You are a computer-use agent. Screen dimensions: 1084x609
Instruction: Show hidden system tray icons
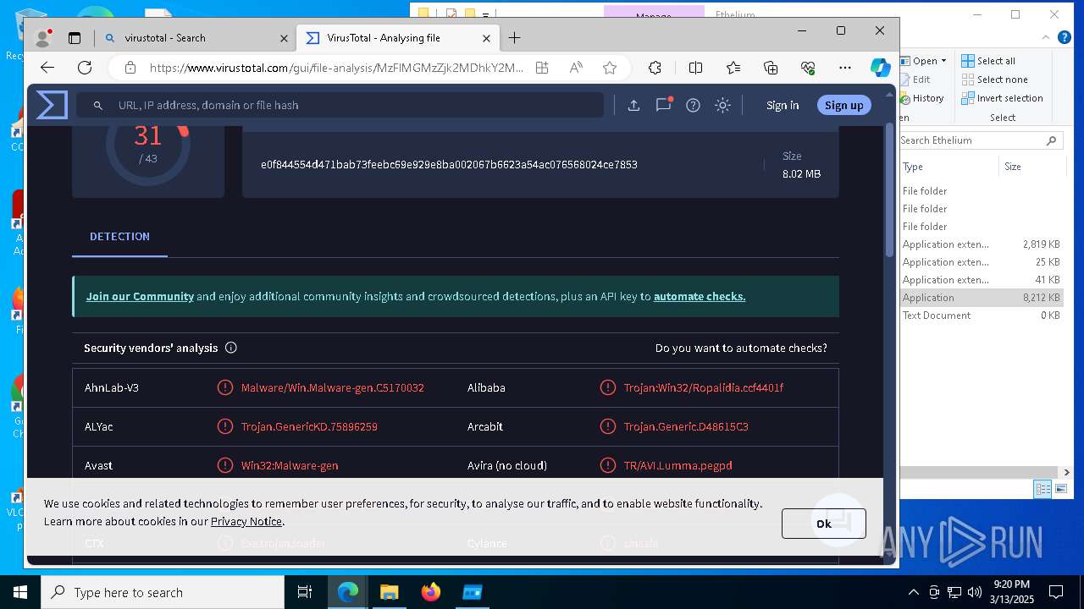pyautogui.click(x=913, y=592)
